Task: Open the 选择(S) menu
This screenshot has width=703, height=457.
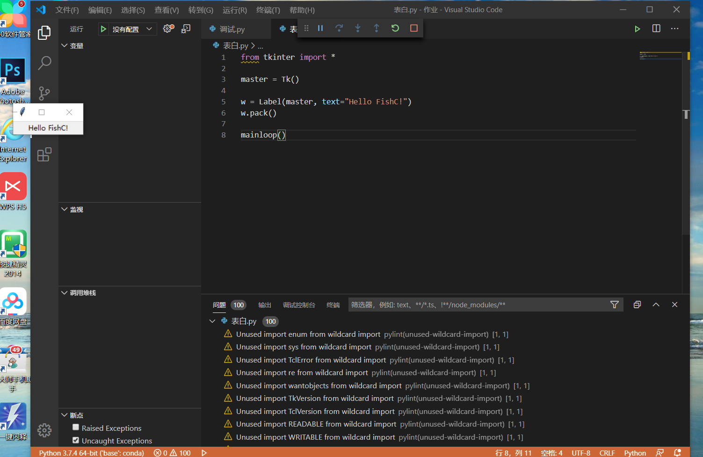Action: click(x=133, y=10)
